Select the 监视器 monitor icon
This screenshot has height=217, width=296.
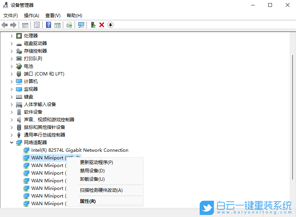19,89
